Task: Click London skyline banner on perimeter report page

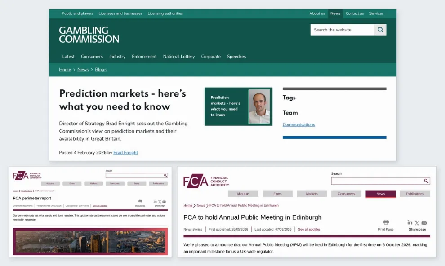Action: pos(90,242)
